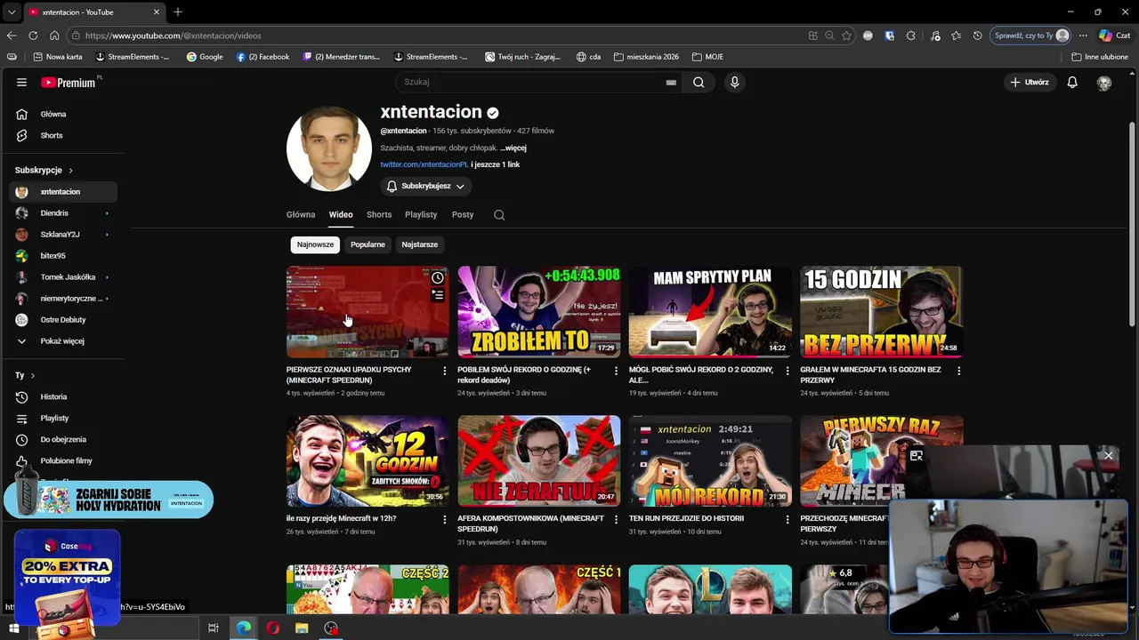This screenshot has width=1139, height=640.
Task: Open 12 GODZIN dragons video thumbnail
Action: coord(368,460)
